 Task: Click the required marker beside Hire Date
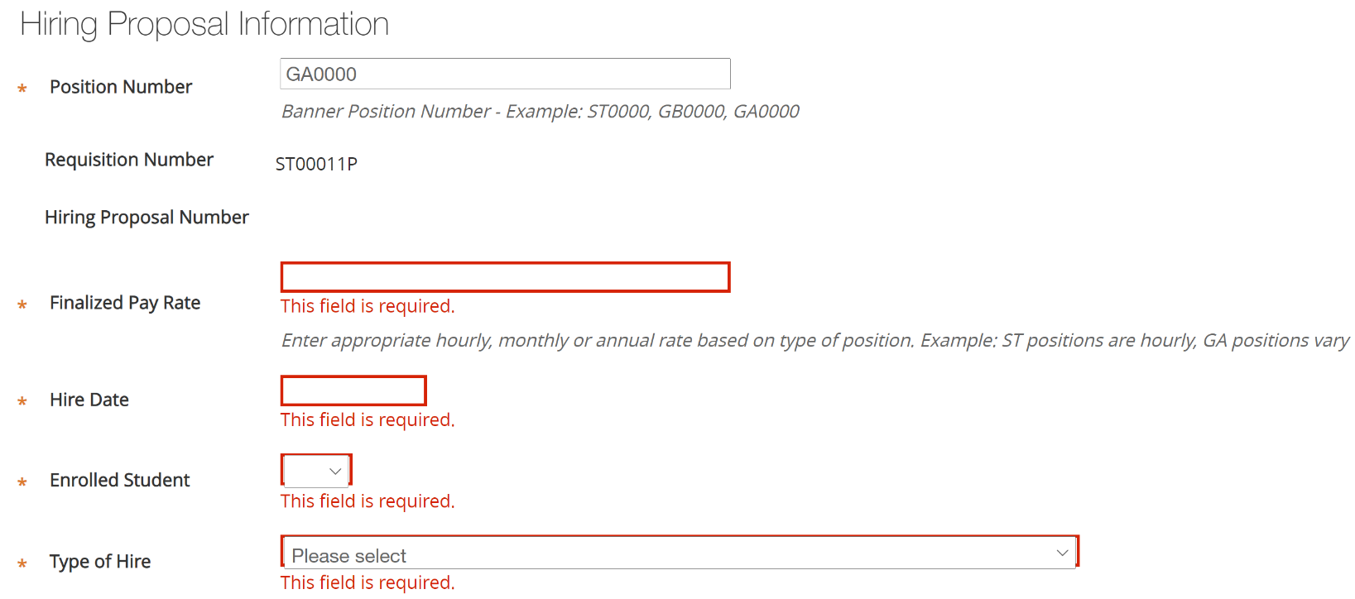point(22,401)
